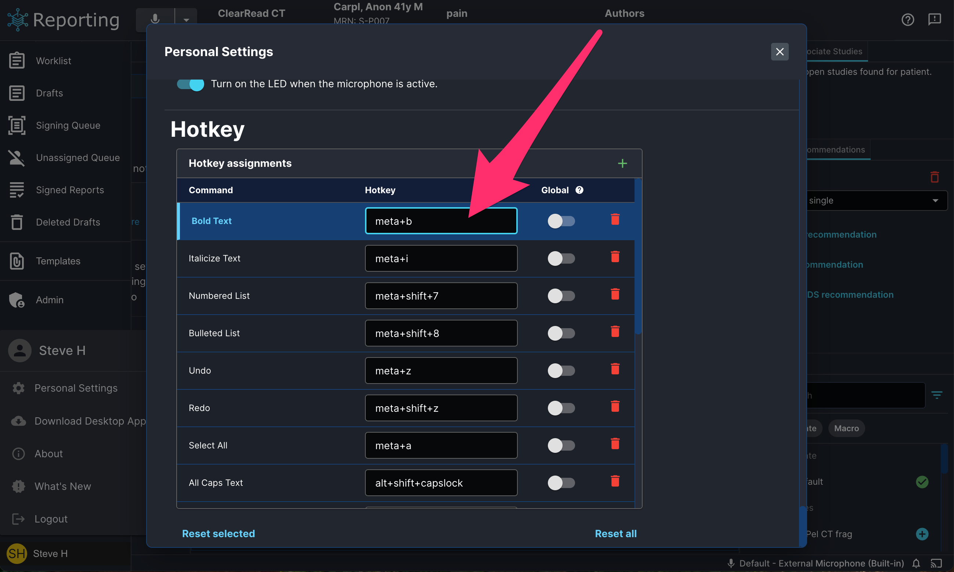Switch to the Recommendations tab
Screen dimensions: 954x572
coord(838,150)
